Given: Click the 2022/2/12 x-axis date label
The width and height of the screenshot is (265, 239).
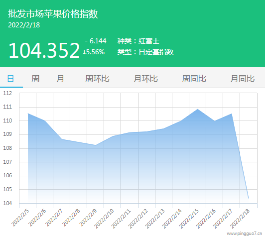Looking at the screenshot, I should (x=138, y=219).
